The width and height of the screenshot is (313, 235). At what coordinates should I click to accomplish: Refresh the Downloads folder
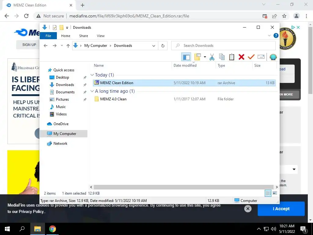point(163,46)
